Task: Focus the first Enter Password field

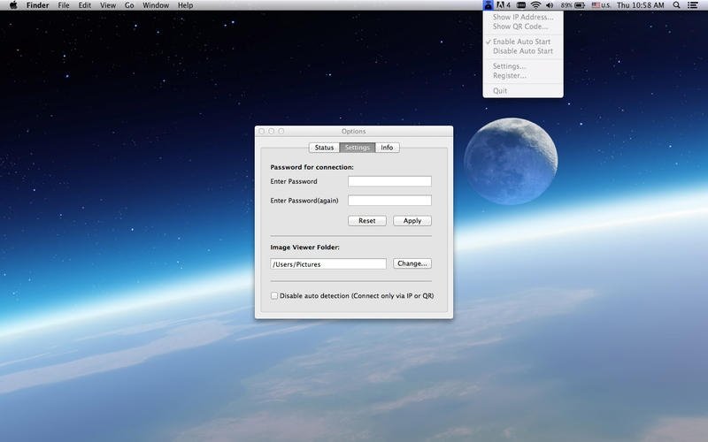Action: (389, 181)
